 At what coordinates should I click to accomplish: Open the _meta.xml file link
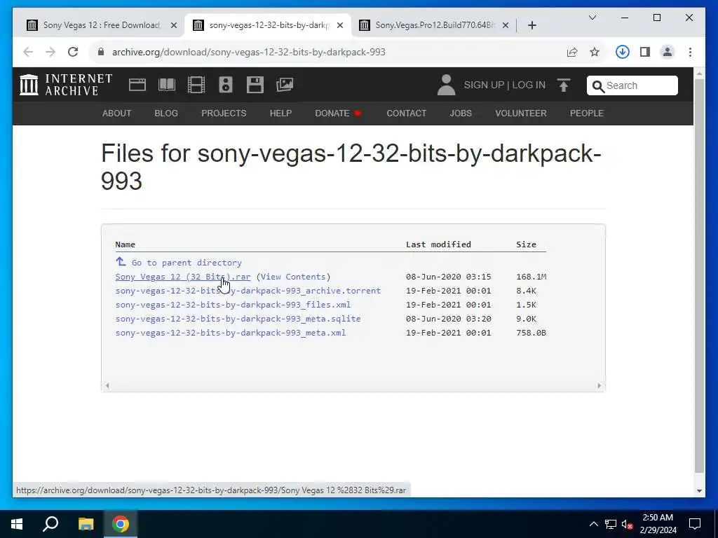(230, 333)
